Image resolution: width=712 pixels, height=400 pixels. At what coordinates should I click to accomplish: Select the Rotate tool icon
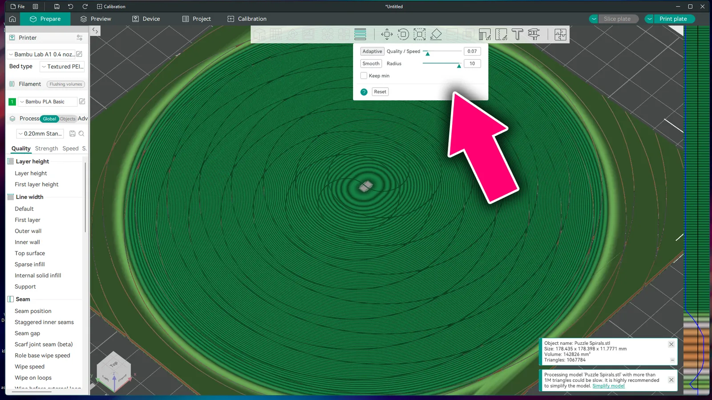(403, 34)
